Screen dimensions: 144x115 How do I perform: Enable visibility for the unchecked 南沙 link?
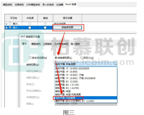click(x=10, y=24)
